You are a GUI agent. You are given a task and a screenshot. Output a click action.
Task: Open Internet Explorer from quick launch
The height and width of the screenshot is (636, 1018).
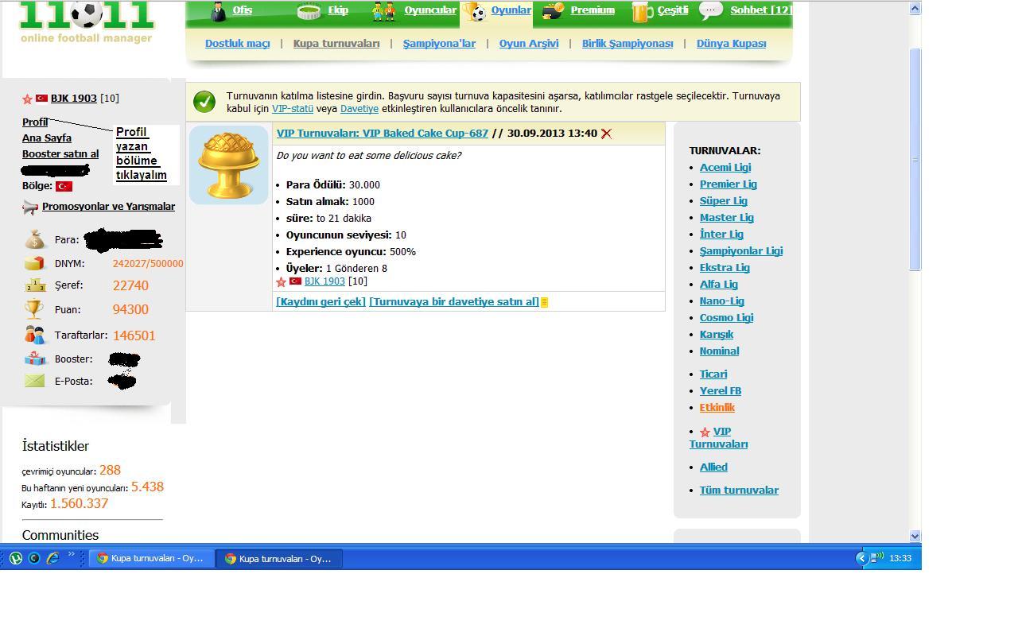52,558
